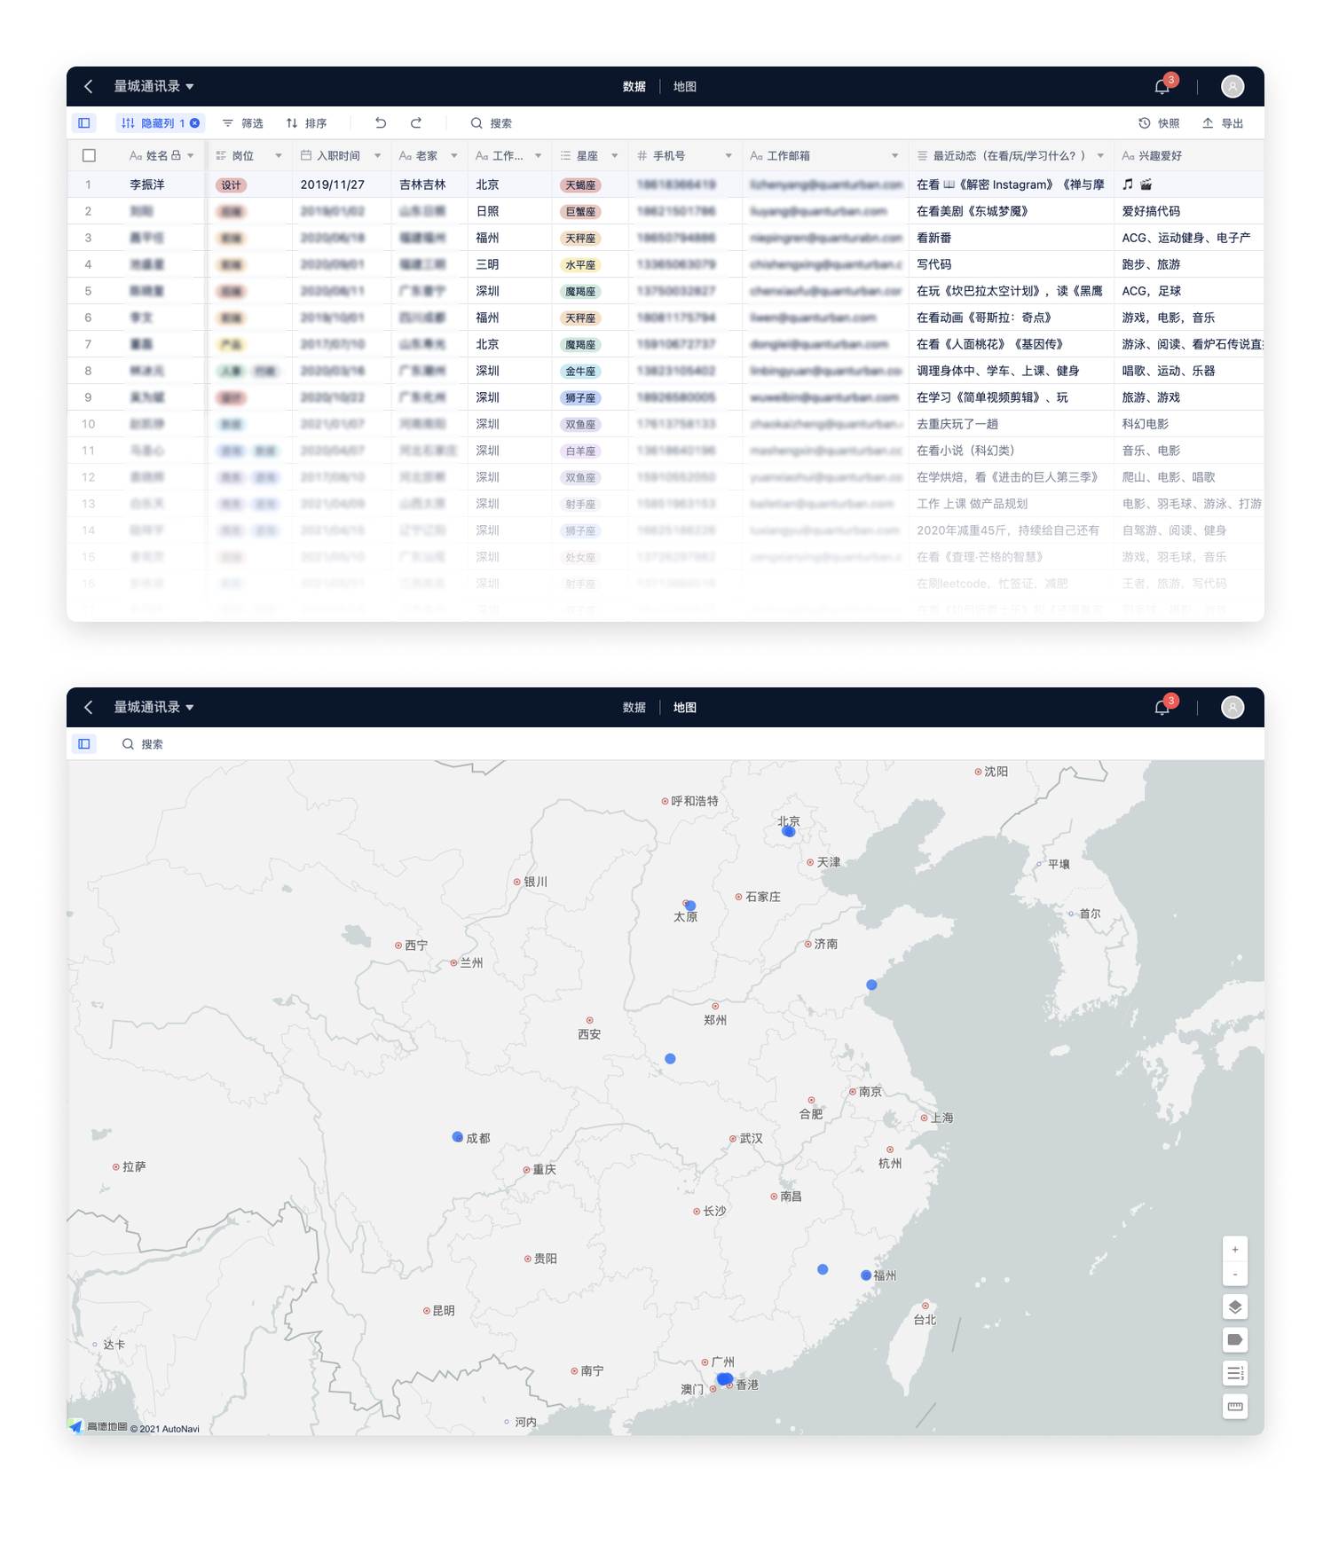Screen dimensions: 1331x1546
Task: Expand 手机号 column header menu
Action: click(729, 156)
